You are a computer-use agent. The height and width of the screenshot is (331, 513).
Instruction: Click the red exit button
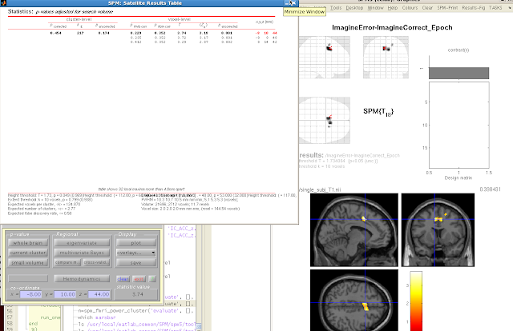click(139, 279)
